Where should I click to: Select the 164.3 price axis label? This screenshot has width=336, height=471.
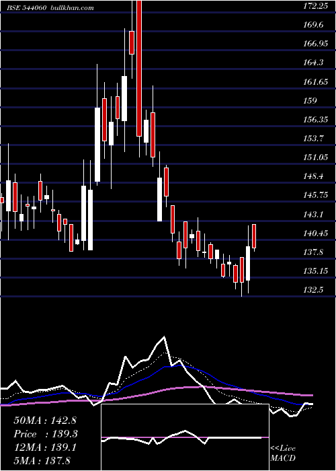point(314,63)
